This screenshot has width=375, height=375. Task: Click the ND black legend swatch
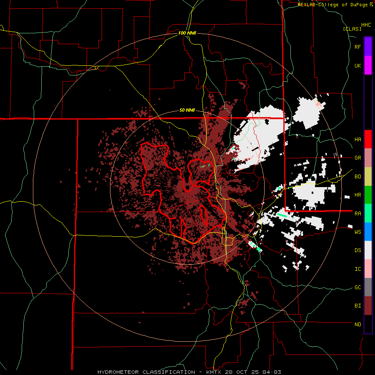click(368, 324)
